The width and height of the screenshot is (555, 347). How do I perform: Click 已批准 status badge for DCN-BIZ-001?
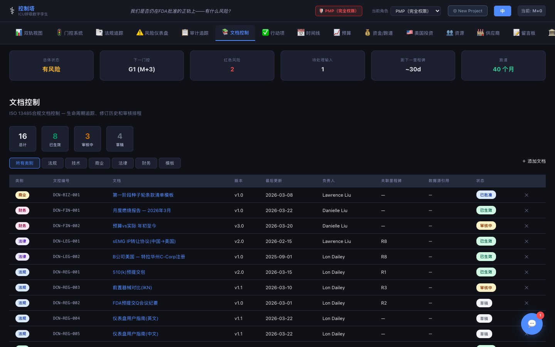486,195
